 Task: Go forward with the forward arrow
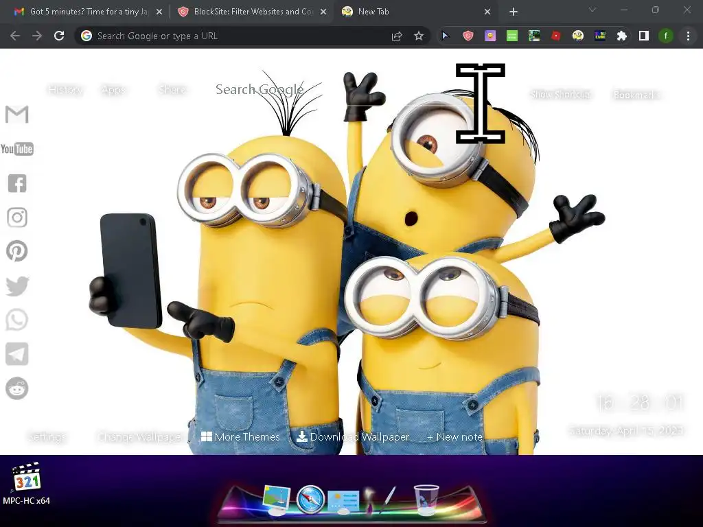[37, 36]
